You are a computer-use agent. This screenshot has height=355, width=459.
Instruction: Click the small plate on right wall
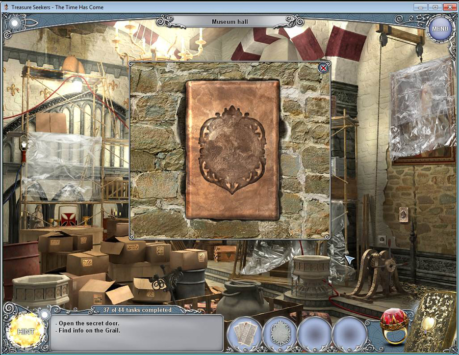403,215
